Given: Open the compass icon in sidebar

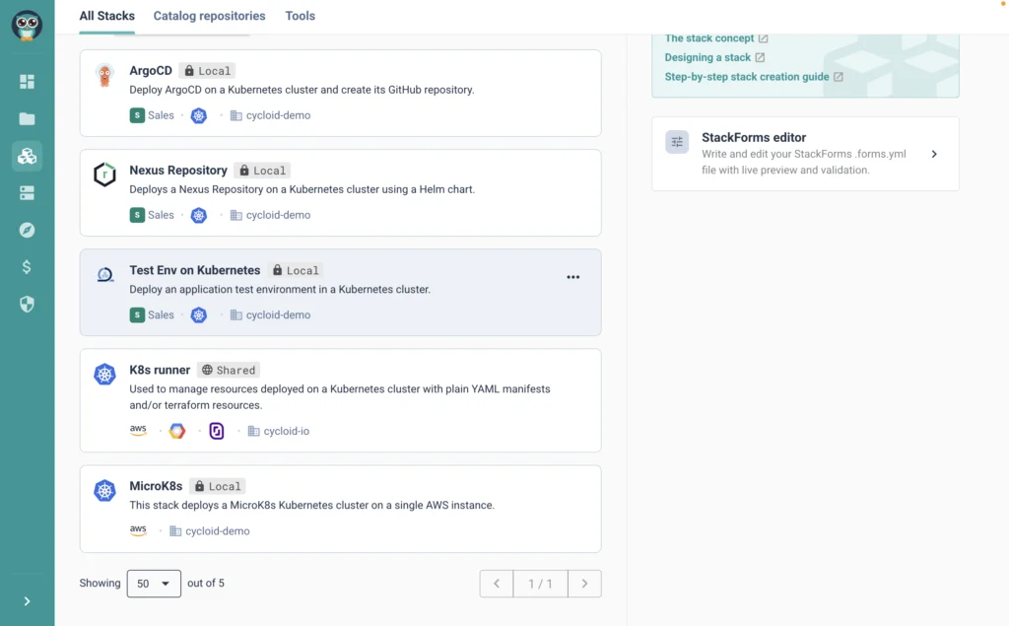Looking at the screenshot, I should click(27, 230).
